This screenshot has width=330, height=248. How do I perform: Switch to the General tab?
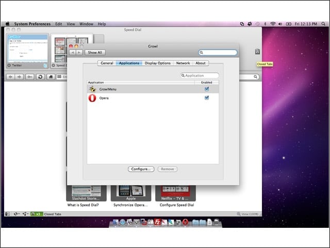[x=107, y=63]
